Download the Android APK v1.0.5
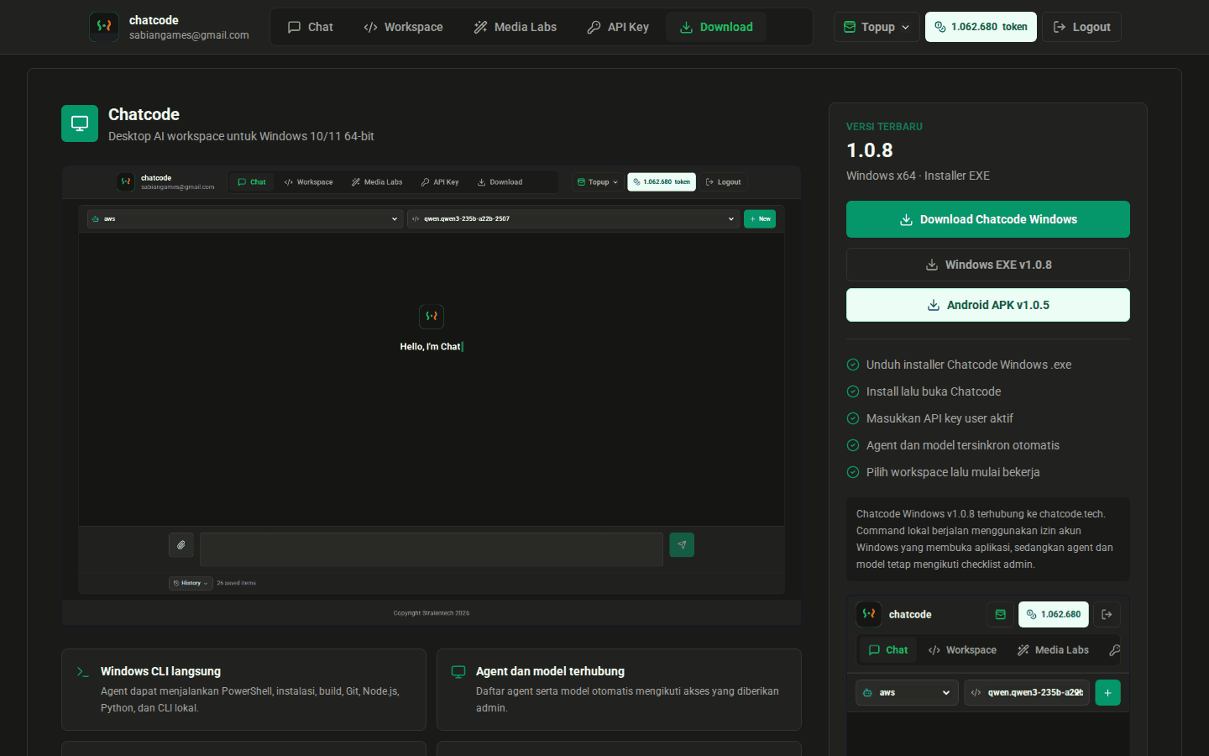This screenshot has height=756, width=1209. (987, 305)
